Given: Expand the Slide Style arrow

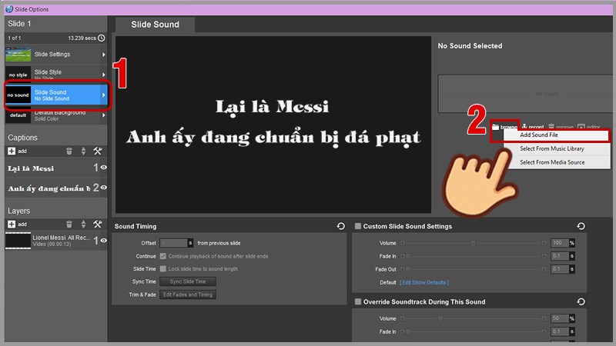Looking at the screenshot, I should [x=104, y=75].
